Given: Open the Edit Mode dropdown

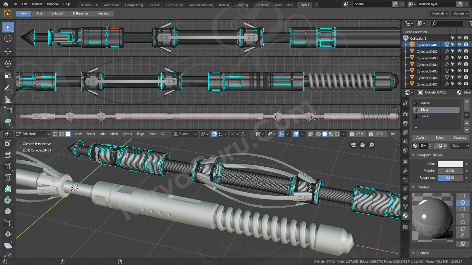Looking at the screenshot, I should (33, 134).
